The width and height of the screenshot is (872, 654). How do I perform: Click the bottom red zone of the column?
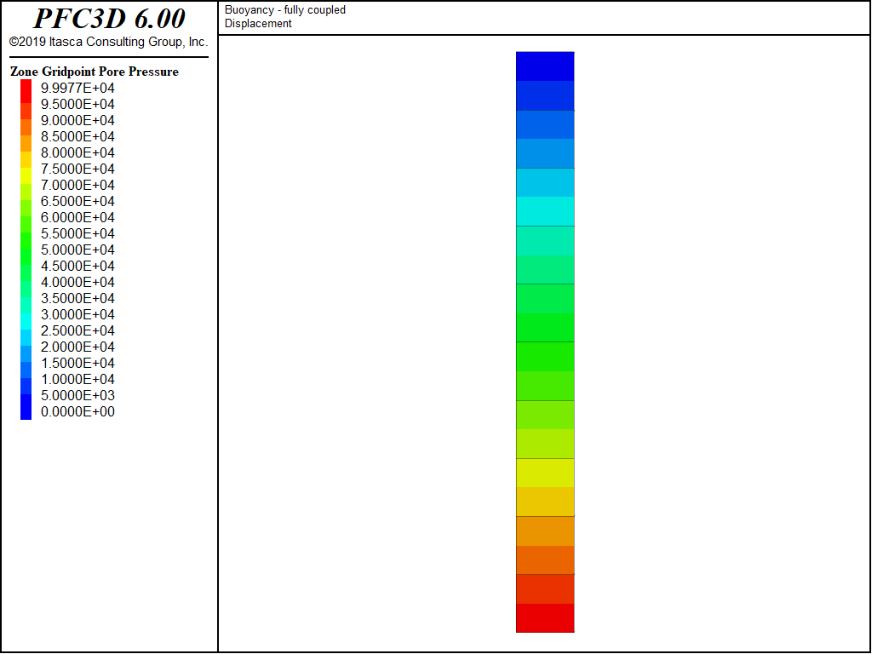click(545, 618)
